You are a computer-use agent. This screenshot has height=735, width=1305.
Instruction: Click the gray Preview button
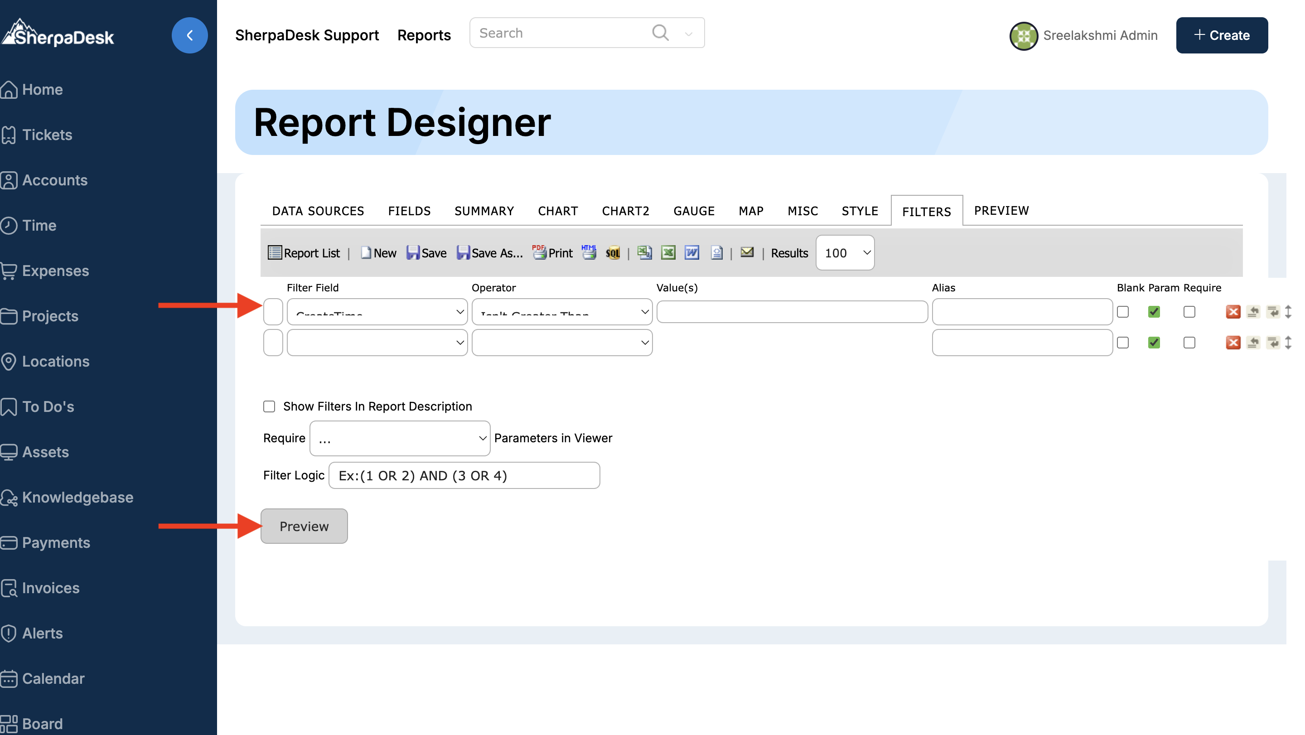pyautogui.click(x=304, y=526)
